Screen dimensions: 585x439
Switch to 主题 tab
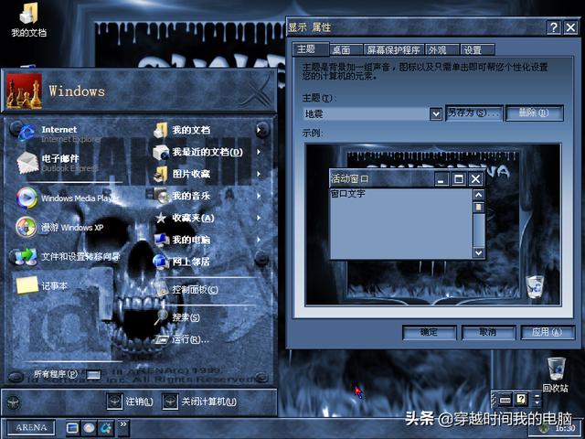pos(311,48)
